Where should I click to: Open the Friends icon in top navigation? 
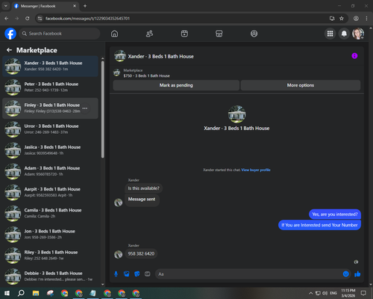149,34
